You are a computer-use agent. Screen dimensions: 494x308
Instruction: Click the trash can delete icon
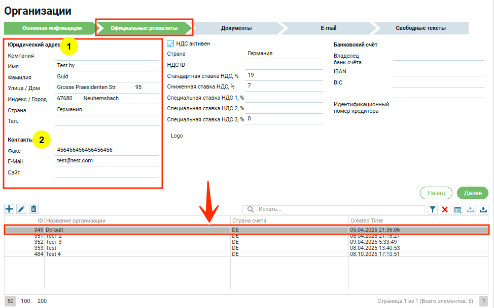(x=33, y=209)
